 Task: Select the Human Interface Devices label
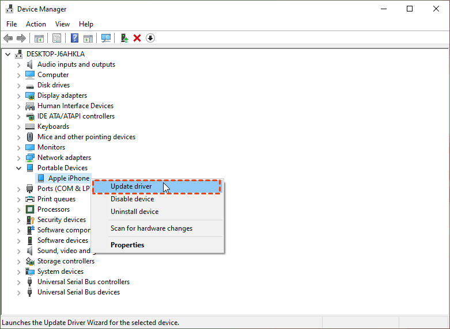point(75,106)
